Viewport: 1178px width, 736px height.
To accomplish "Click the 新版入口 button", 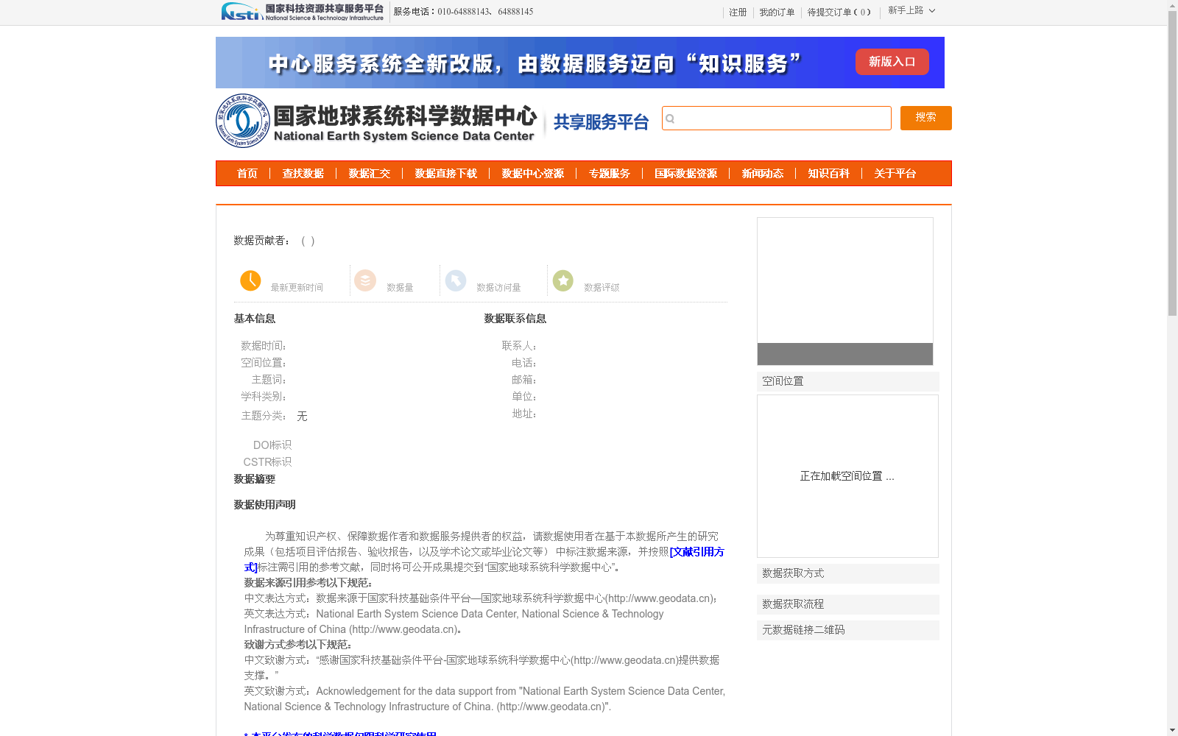I will click(x=892, y=62).
